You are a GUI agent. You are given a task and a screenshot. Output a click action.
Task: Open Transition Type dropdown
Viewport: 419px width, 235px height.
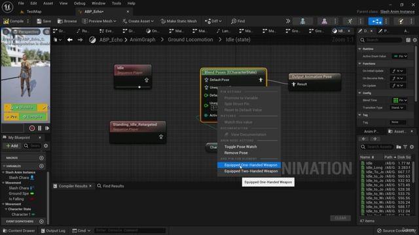pos(397,108)
